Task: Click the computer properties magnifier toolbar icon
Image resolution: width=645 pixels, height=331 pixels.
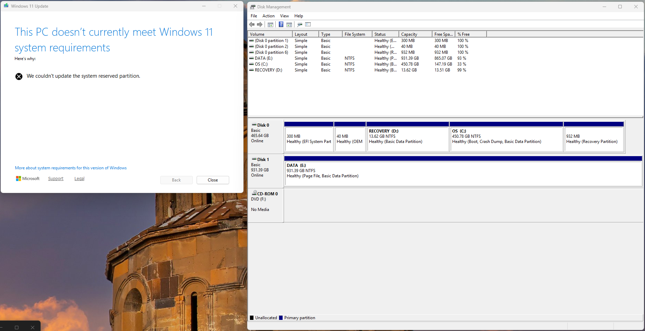Action: point(299,24)
